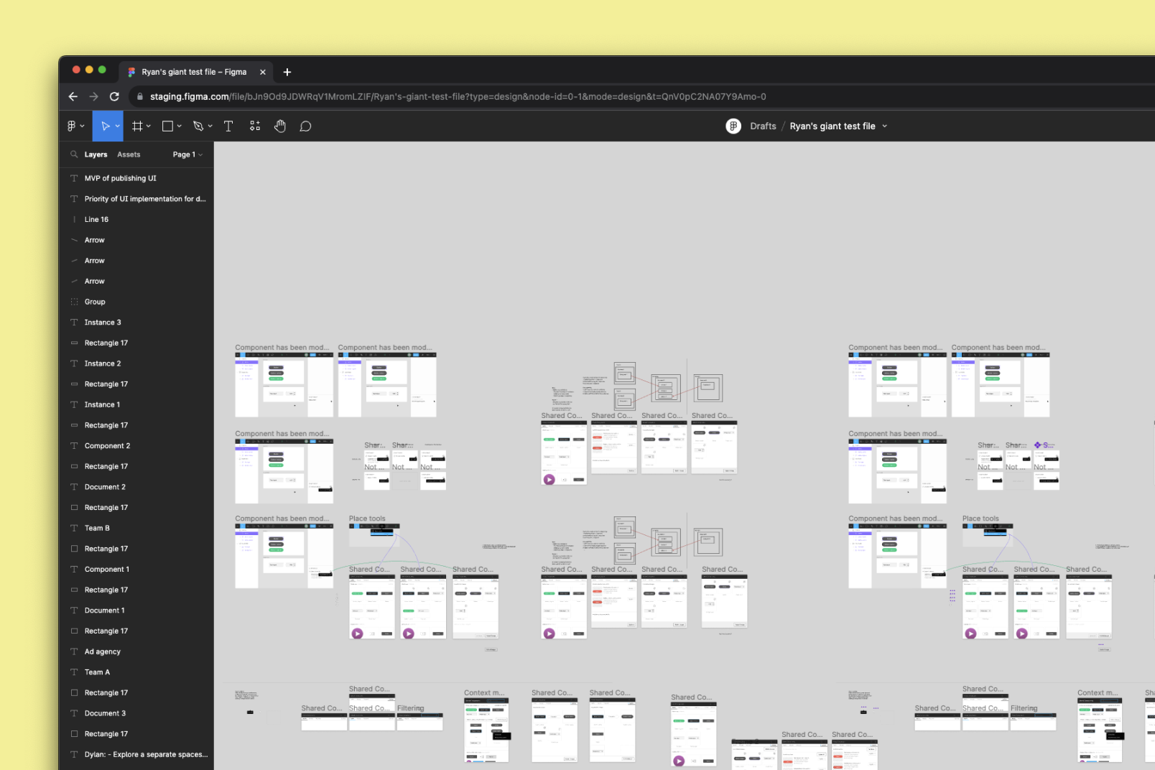The width and height of the screenshot is (1155, 770).
Task: Select the Text tool
Action: click(x=228, y=126)
